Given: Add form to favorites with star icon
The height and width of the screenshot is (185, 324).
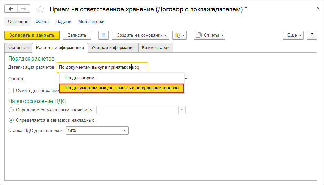Looking at the screenshot, I should 40,9.
